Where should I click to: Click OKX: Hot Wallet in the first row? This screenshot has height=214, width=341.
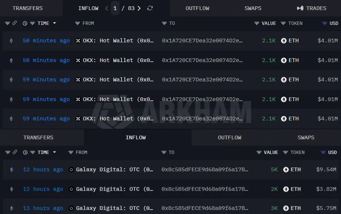coord(118,40)
